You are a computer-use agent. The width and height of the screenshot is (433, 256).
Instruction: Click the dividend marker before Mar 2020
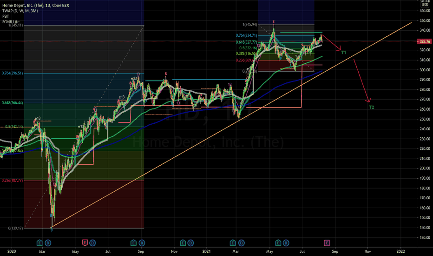click(48, 243)
